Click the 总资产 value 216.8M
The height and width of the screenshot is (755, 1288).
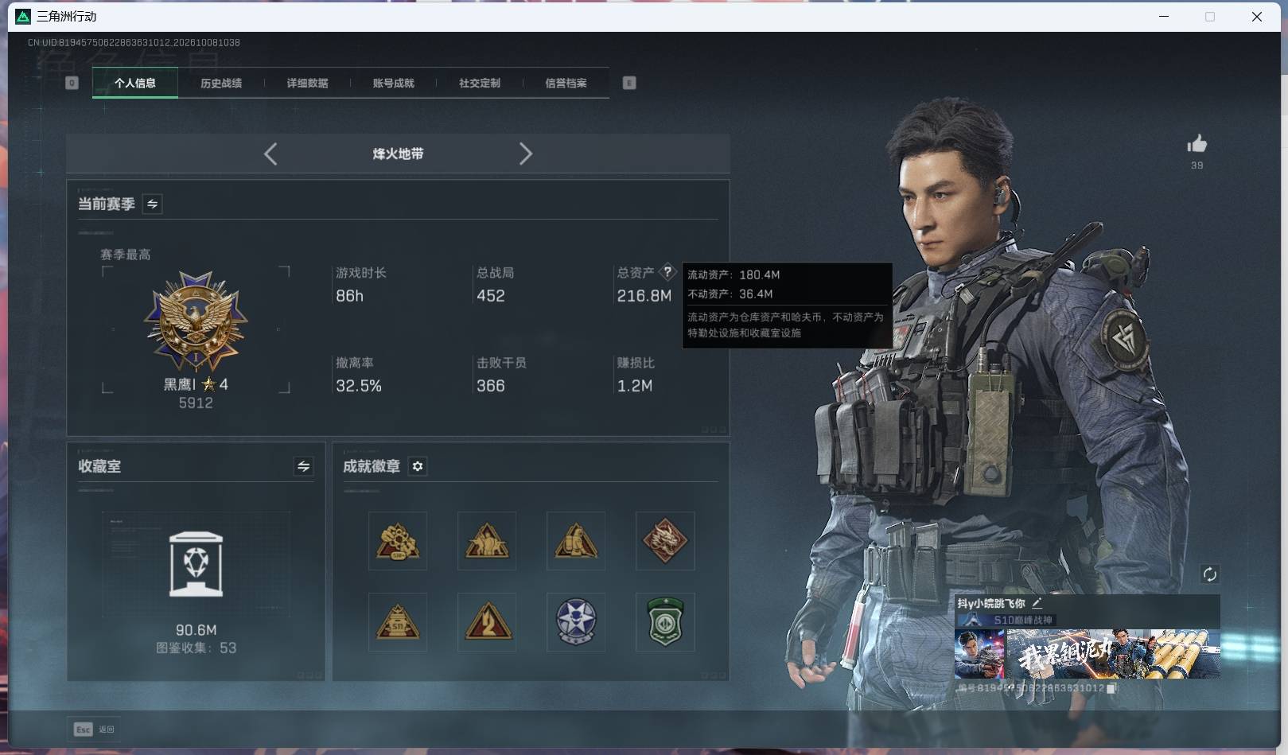[x=644, y=296]
